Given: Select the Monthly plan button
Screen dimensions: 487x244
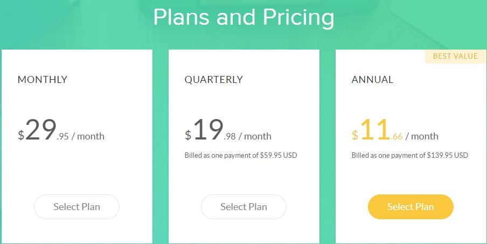Looking at the screenshot, I should pos(76,207).
